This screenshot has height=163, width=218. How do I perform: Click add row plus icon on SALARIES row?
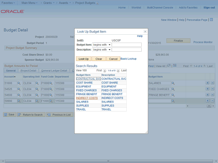[x=207, y=83]
